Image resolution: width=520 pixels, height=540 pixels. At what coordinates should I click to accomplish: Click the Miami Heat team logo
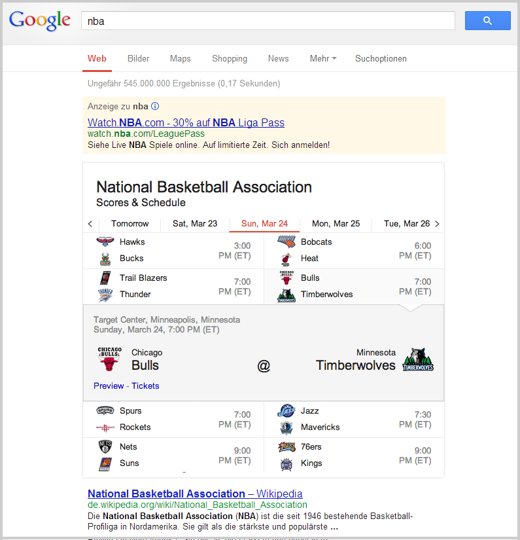pos(286,259)
